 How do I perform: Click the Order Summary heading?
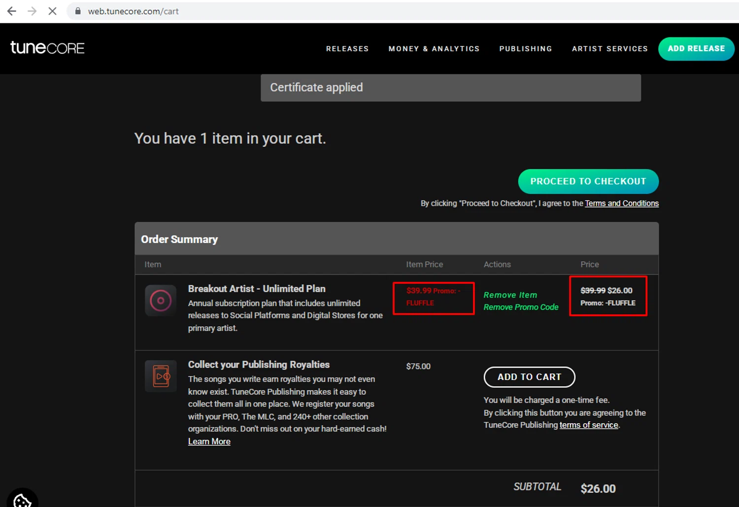[179, 239]
